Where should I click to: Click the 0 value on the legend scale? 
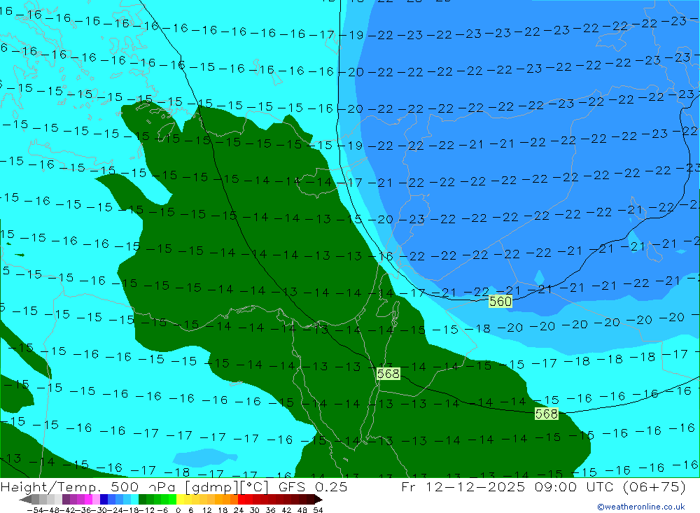[178, 510]
